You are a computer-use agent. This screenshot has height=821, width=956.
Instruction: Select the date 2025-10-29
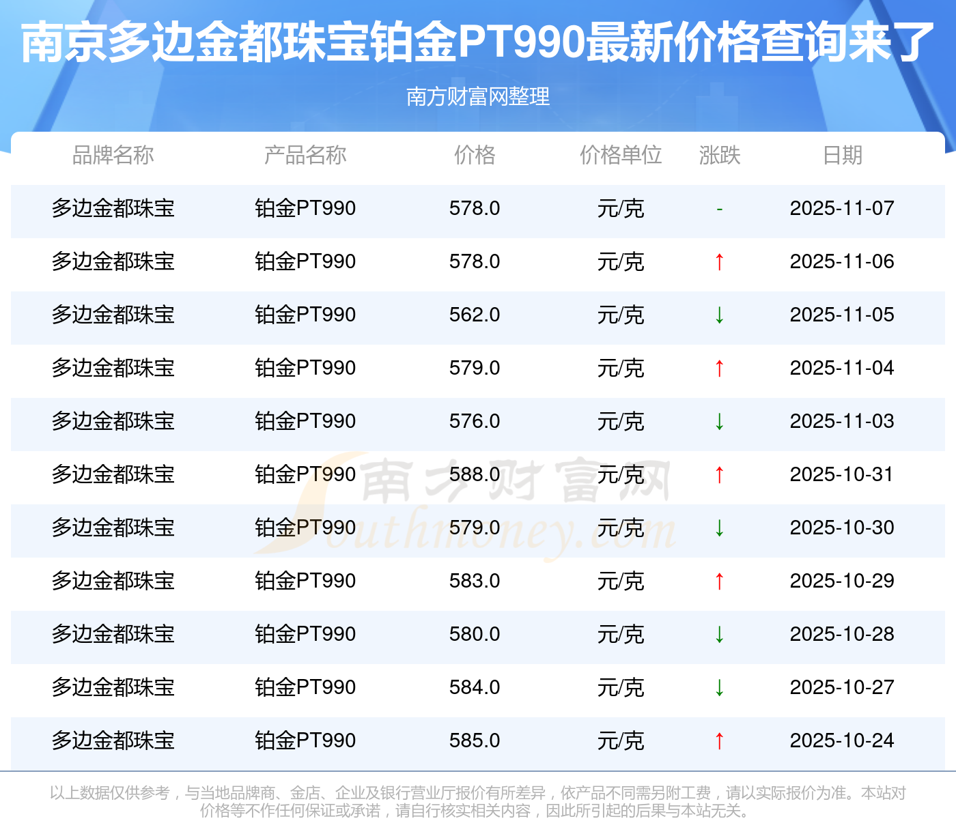[x=842, y=581]
